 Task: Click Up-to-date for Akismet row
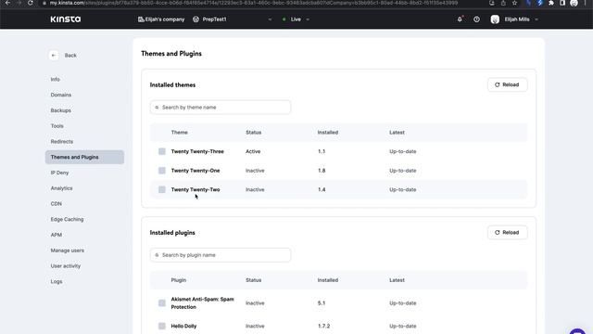[x=403, y=303]
